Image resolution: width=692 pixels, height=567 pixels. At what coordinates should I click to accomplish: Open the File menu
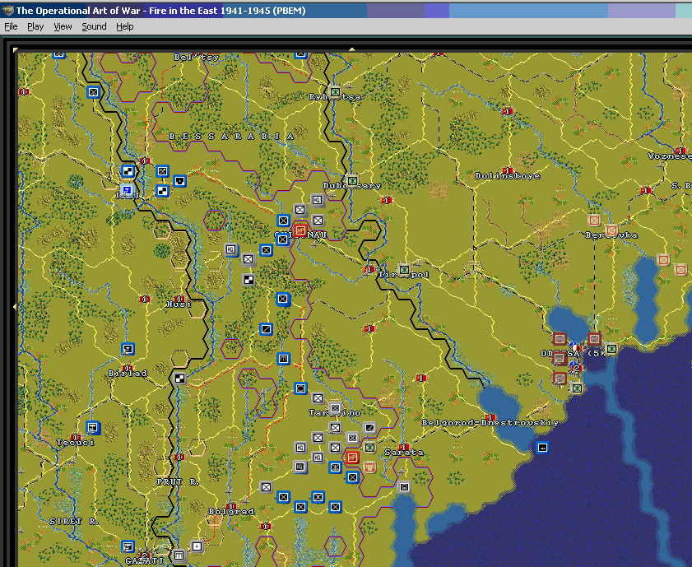[11, 26]
